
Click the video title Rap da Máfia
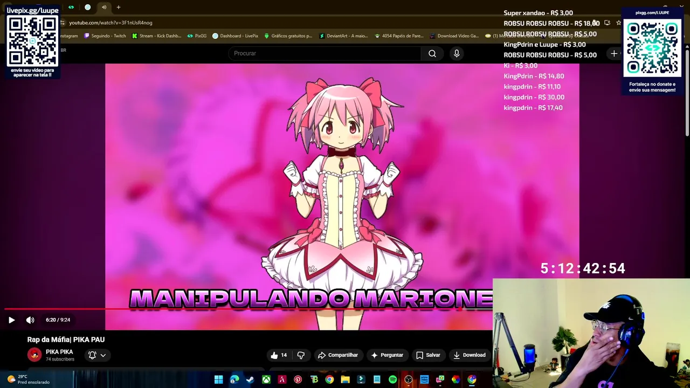[66, 339]
